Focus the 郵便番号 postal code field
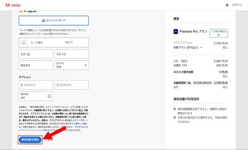 pos(36,65)
